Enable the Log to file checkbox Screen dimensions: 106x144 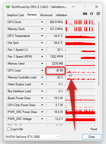coord(9,129)
